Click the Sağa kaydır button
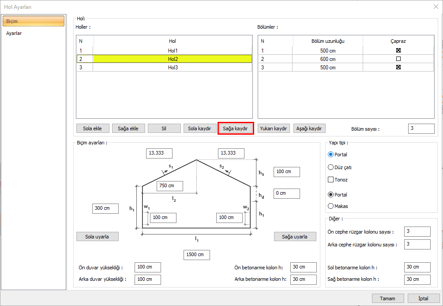The image size is (443, 306). [236, 128]
